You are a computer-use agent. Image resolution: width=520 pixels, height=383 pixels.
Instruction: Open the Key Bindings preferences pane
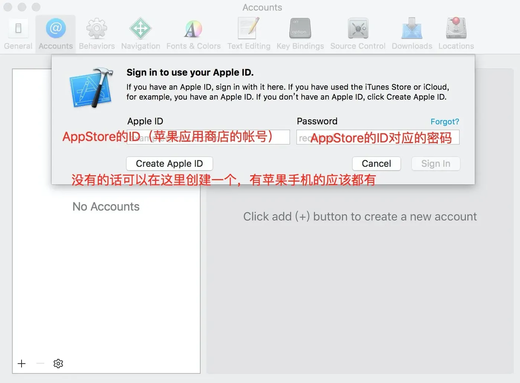[300, 34]
